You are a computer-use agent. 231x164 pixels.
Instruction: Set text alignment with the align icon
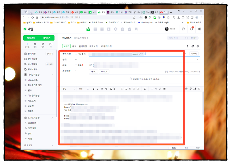121,89
